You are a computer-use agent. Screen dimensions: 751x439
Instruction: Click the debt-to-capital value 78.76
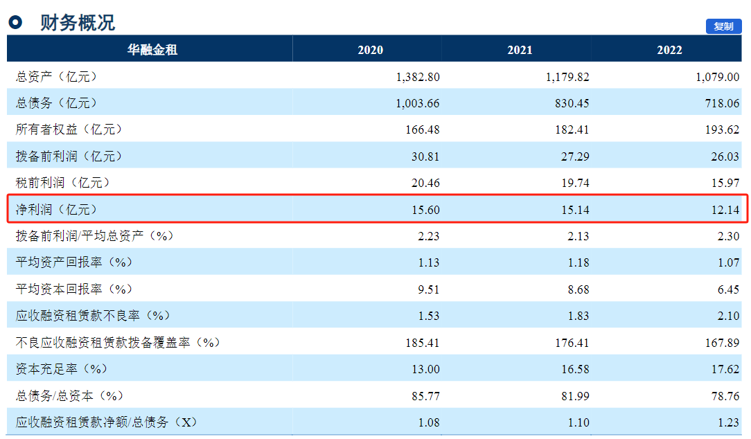tap(725, 396)
